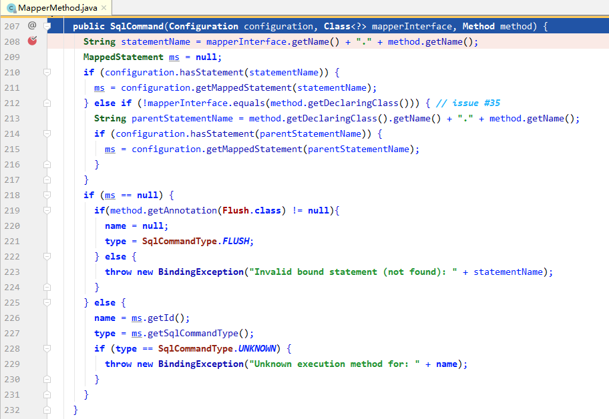This screenshot has height=419, width=609.
Task: Click the Java class icon on MapperMethod.java tab
Action: [x=11, y=8]
